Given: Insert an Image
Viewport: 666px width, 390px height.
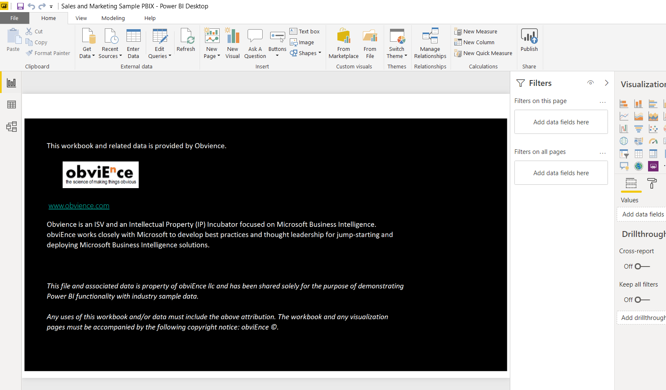Looking at the screenshot, I should click(302, 42).
